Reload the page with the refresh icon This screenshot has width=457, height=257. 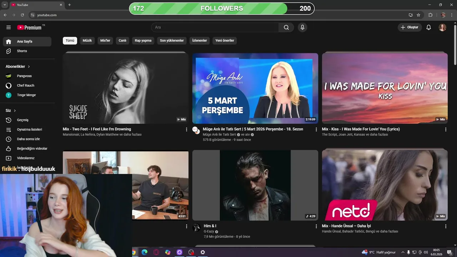tap(22, 15)
